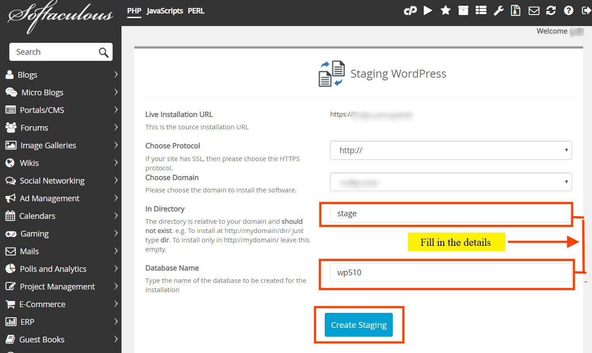The image size is (592, 353).
Task: Click the Calendars icon
Action: click(x=10, y=216)
